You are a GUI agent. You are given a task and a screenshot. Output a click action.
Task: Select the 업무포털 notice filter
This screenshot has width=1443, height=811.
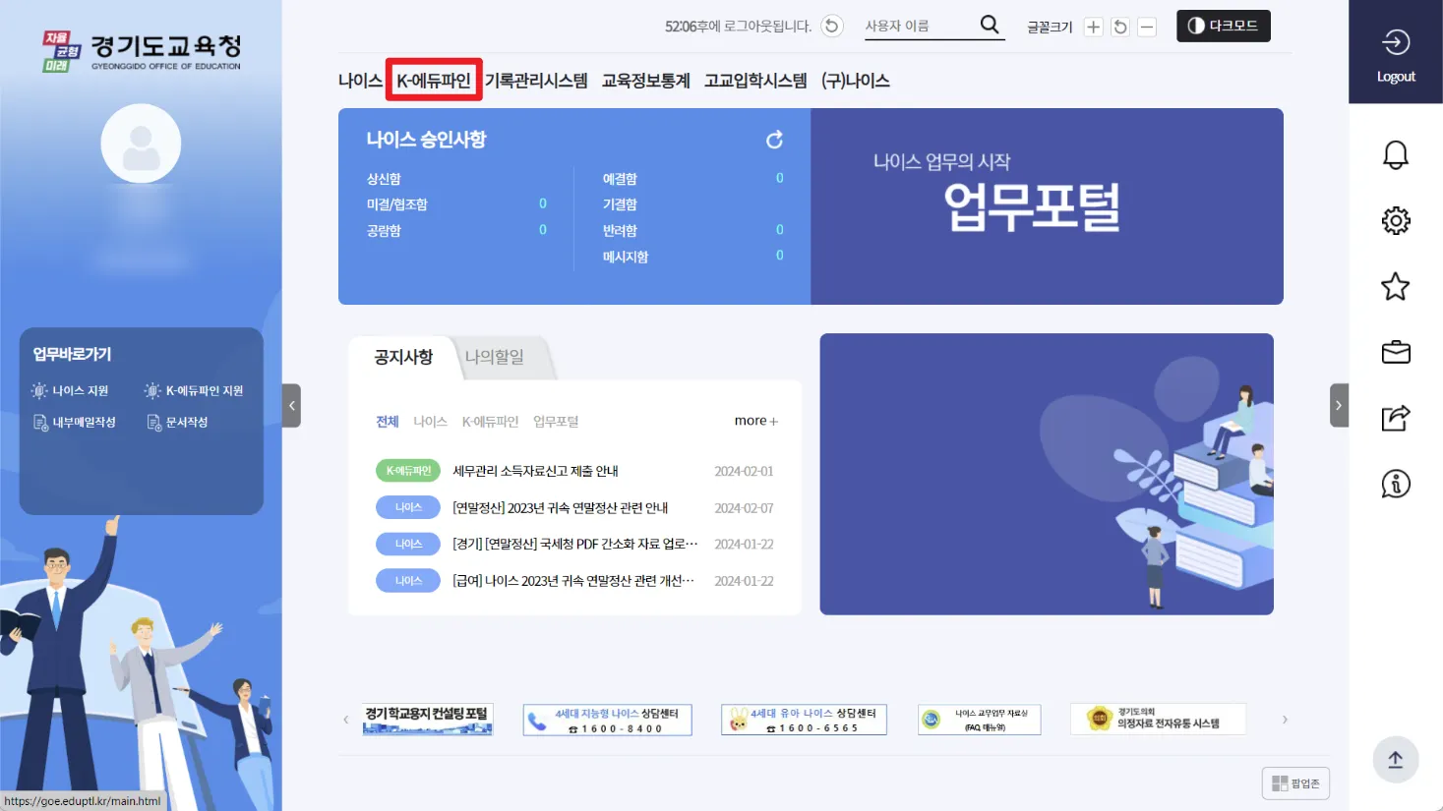[x=556, y=422]
